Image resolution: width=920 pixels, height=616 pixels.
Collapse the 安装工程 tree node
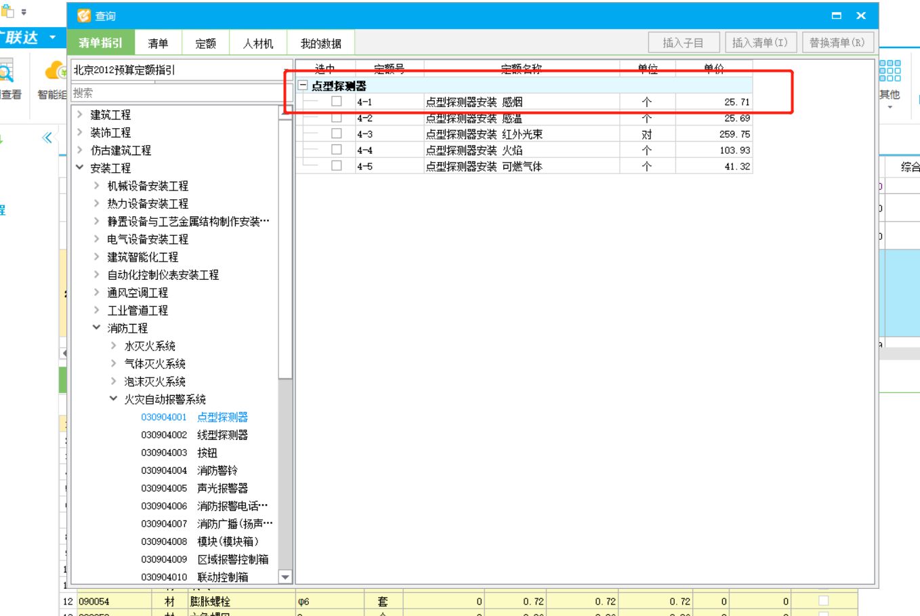[80, 167]
